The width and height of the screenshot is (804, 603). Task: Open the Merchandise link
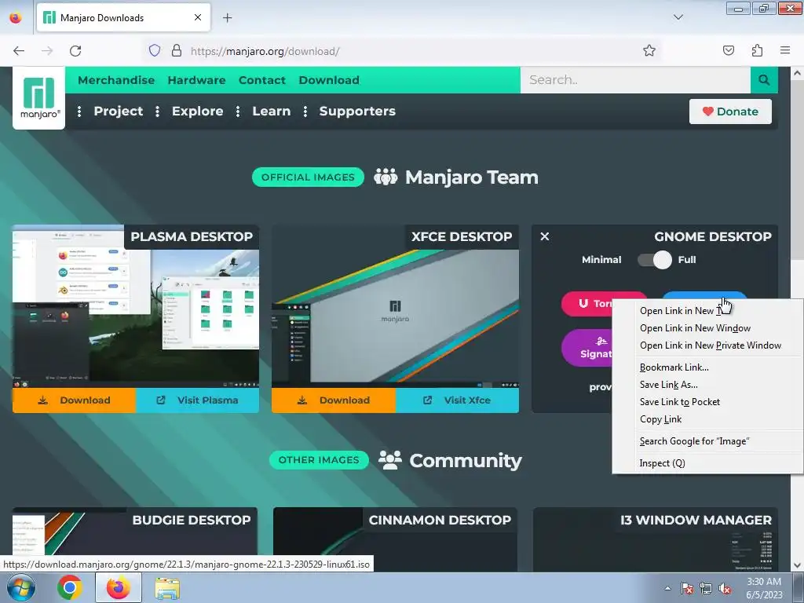116,80
